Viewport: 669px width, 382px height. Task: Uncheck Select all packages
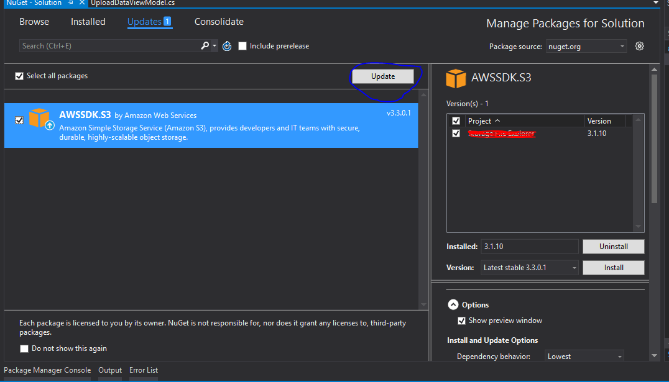point(19,76)
